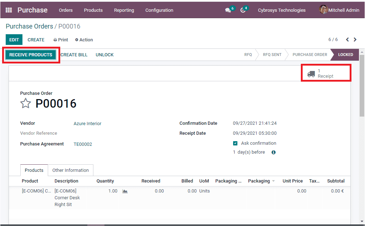Open the Configuration menu
This screenshot has width=365, height=226.
[159, 10]
